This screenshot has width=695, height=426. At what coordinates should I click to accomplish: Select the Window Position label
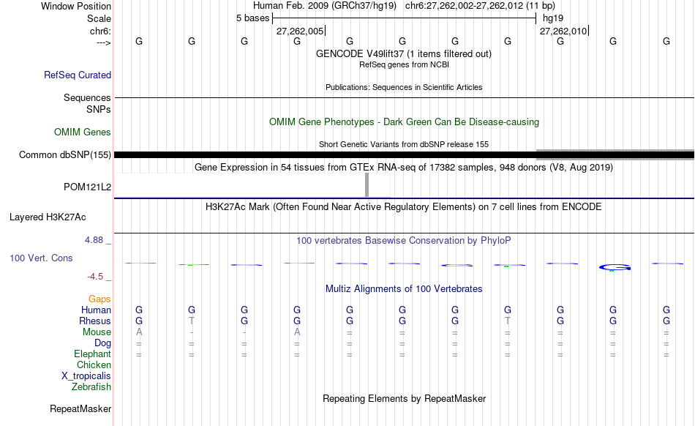coord(76,6)
